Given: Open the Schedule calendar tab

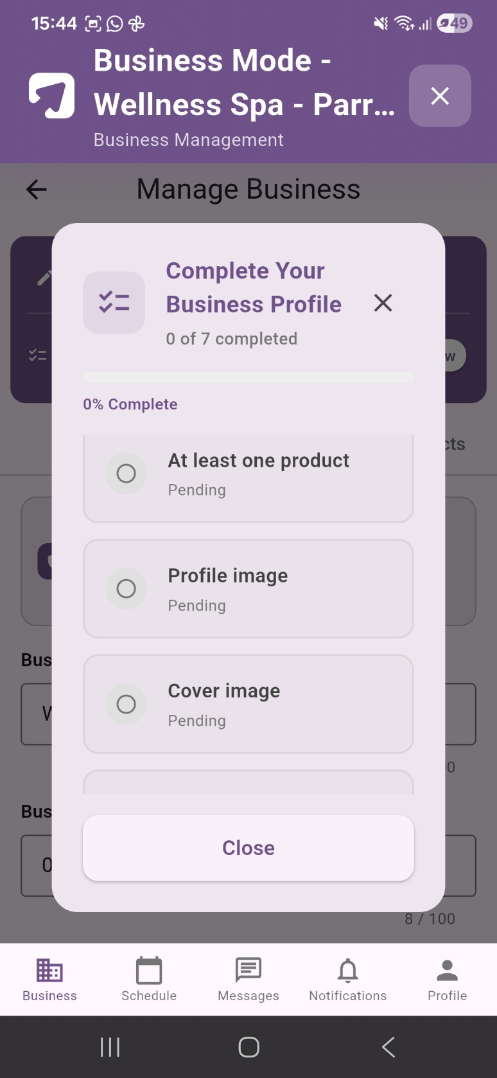Looking at the screenshot, I should [149, 979].
